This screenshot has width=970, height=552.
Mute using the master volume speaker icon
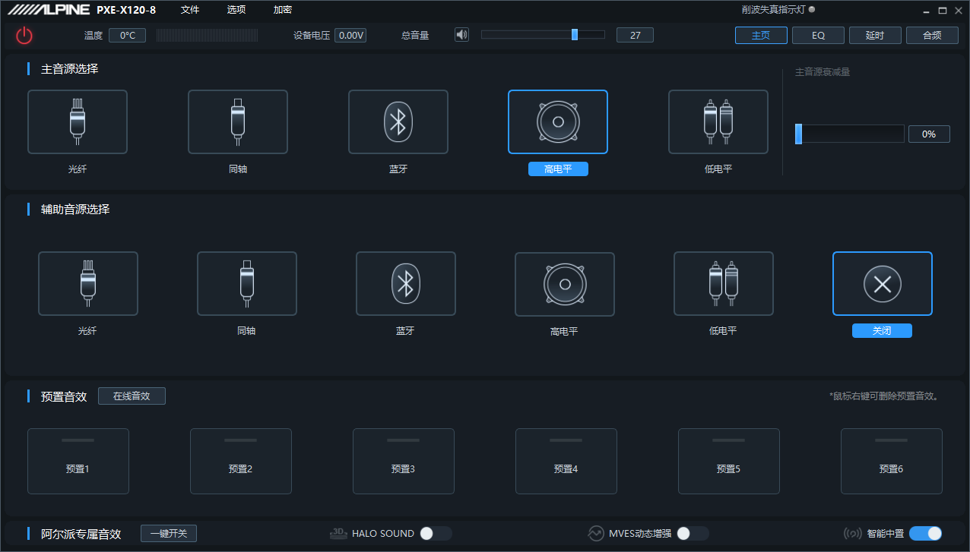click(x=461, y=35)
